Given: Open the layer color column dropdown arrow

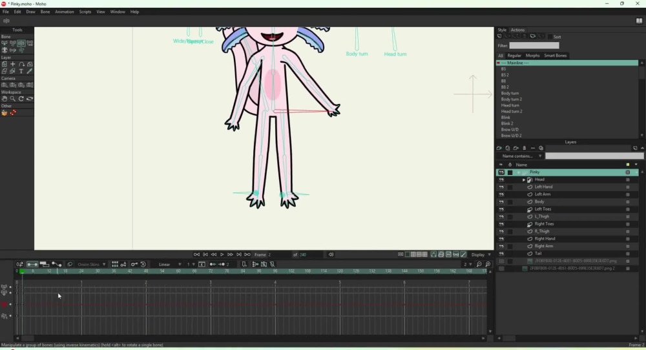Looking at the screenshot, I should point(636,165).
